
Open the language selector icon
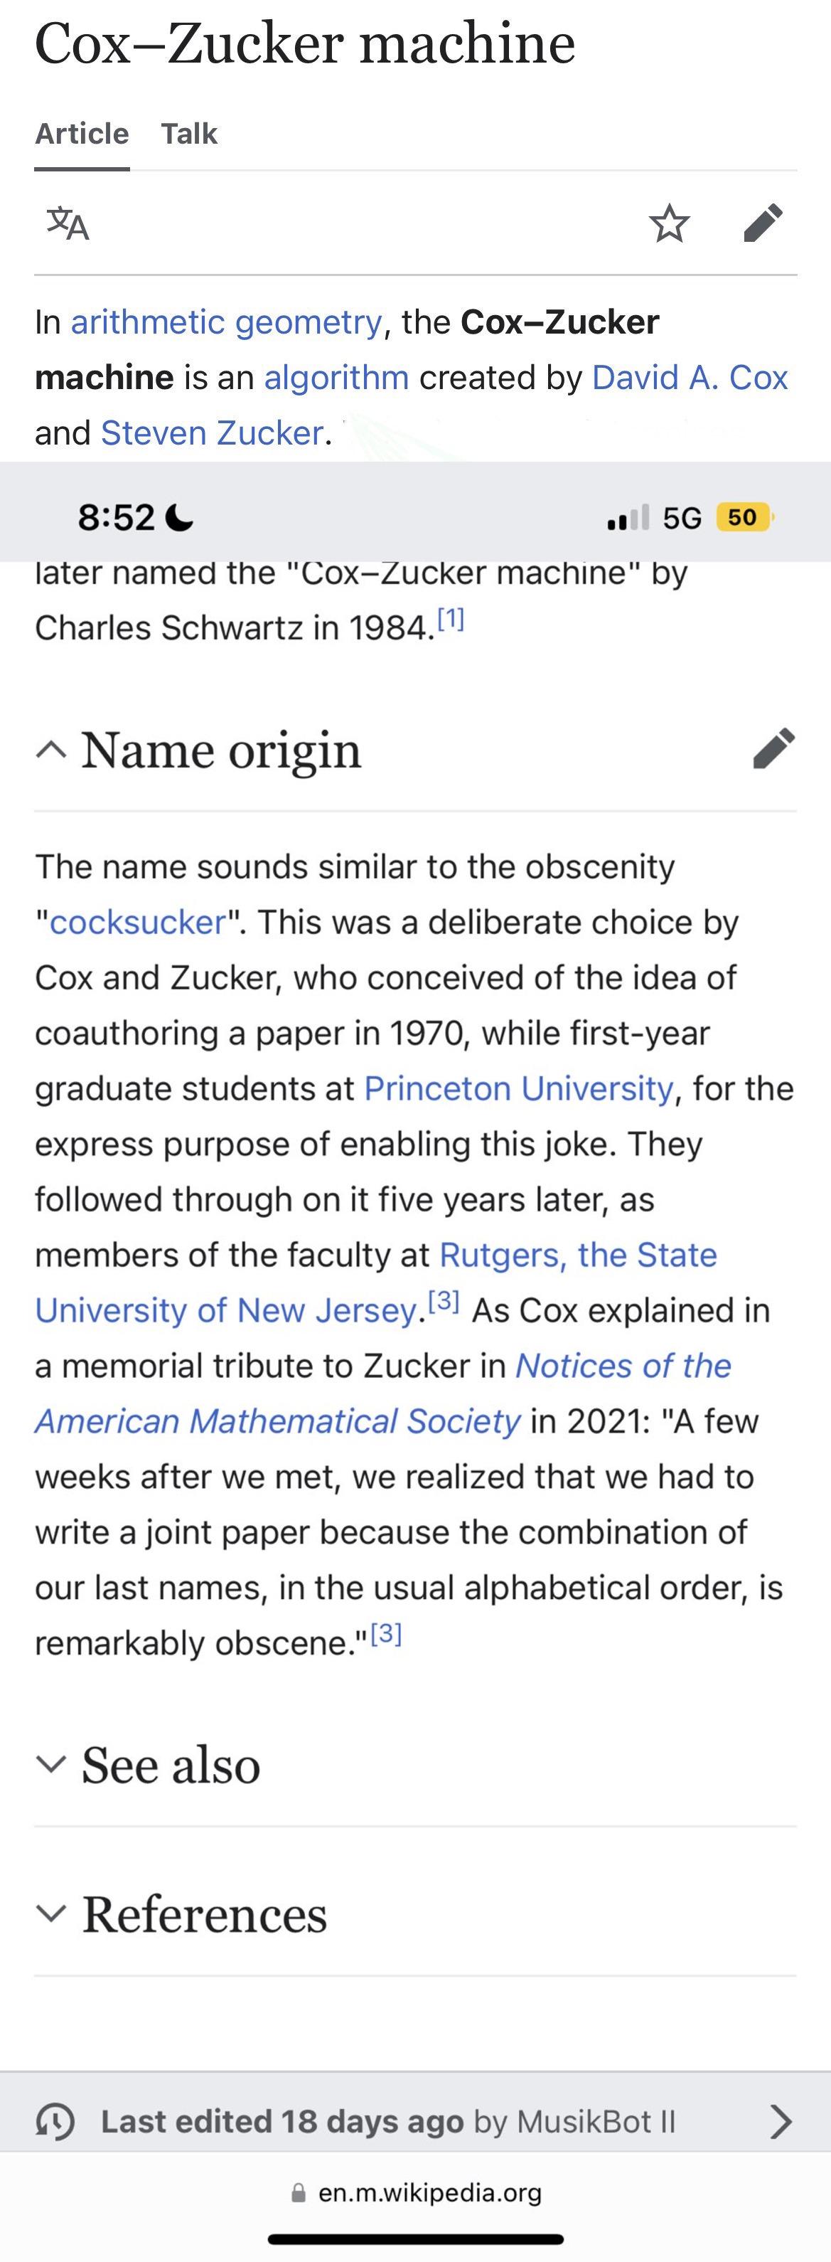(68, 226)
